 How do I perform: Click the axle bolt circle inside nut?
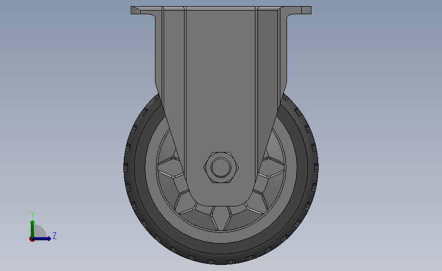point(221,167)
